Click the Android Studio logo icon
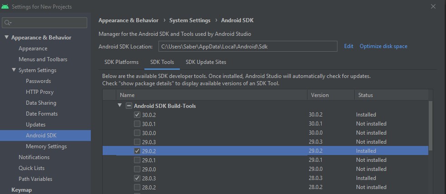Viewport: 446px width, 194px height. 5,6
